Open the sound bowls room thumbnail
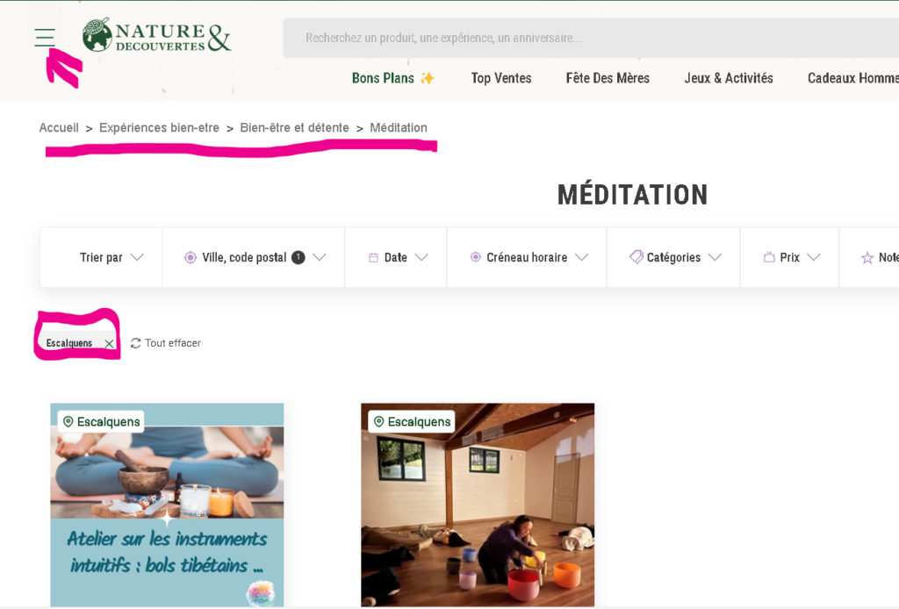The width and height of the screenshot is (899, 609). 478,505
